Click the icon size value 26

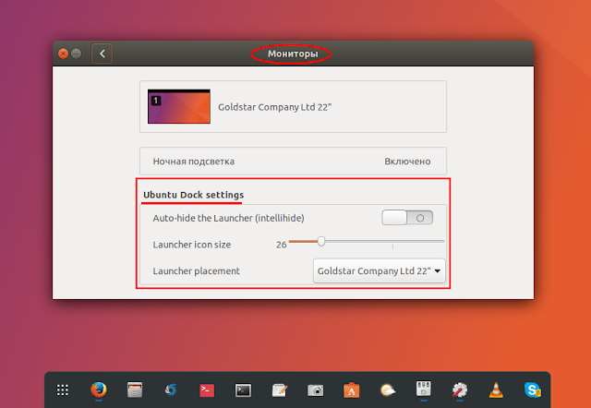pos(281,245)
